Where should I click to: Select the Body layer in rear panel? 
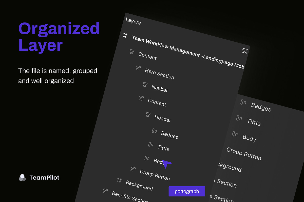pyautogui.click(x=250, y=138)
